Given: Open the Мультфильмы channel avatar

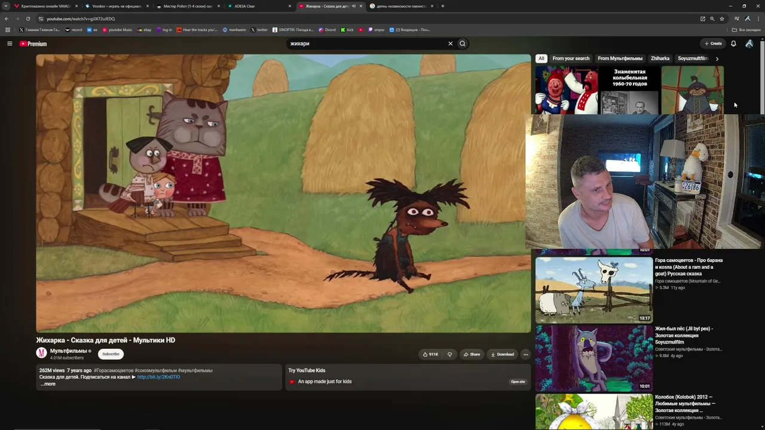Looking at the screenshot, I should click(41, 353).
